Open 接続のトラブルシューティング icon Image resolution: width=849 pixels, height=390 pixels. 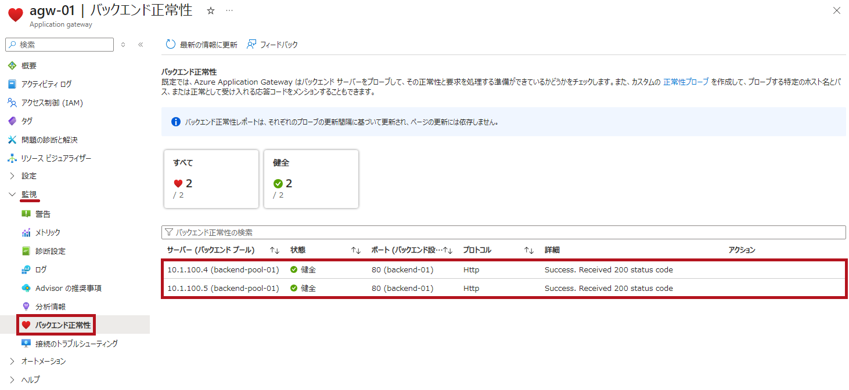26,344
